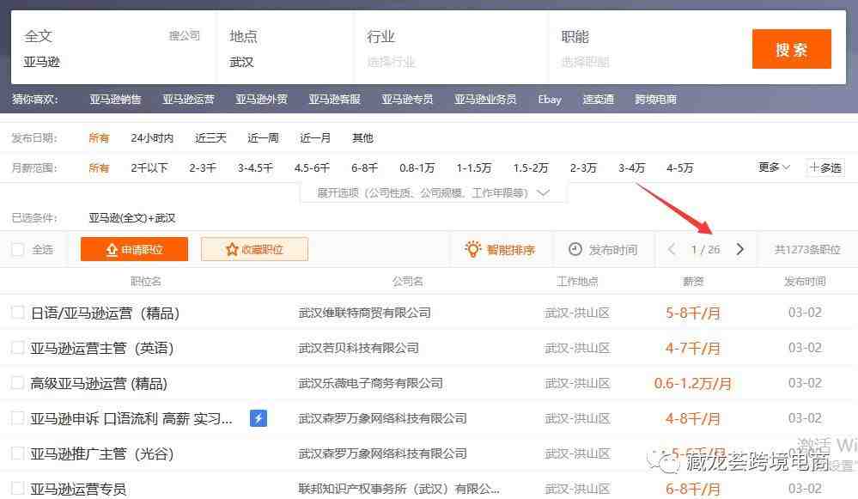Screen dimensions: 858x499
Task: Select the 亚马逊专员 suggestion
Action: 407,99
